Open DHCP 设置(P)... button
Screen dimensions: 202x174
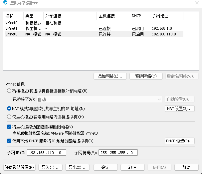point(180,141)
